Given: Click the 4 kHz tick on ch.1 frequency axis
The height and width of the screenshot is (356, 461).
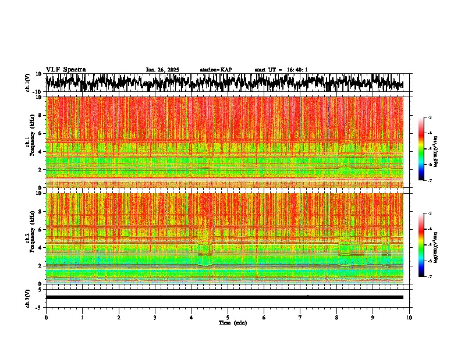Looking at the screenshot, I should pos(40,152).
